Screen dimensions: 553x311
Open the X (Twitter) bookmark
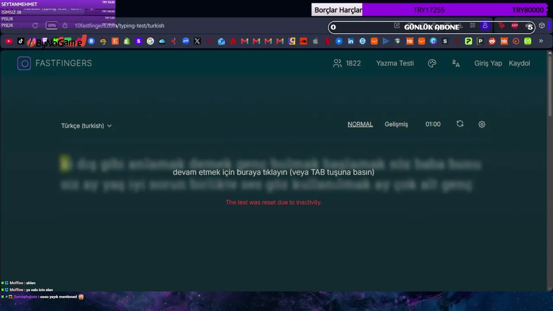tap(197, 41)
